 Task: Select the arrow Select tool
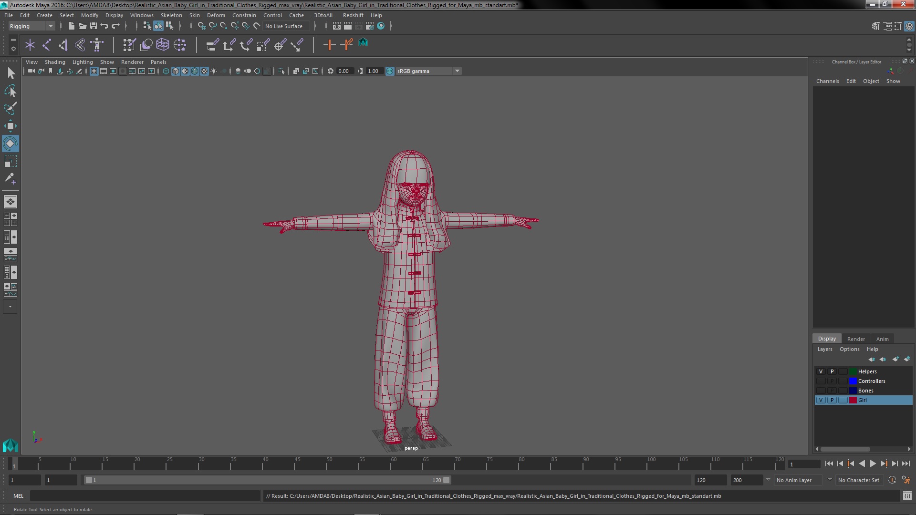10,73
